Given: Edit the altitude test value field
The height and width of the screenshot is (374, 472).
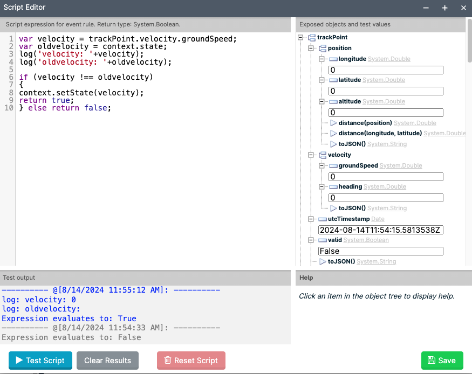Looking at the screenshot, I should pyautogui.click(x=386, y=113).
